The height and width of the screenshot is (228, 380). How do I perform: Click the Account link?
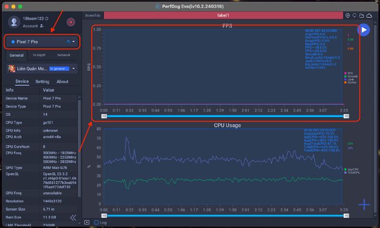click(x=30, y=26)
